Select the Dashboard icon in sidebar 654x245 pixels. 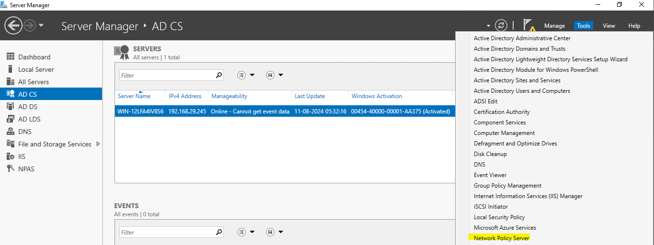coord(11,57)
